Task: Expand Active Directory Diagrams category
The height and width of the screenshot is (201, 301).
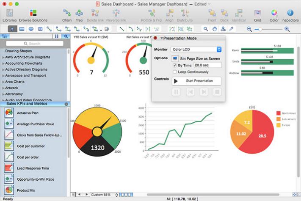Action: pos(3,69)
